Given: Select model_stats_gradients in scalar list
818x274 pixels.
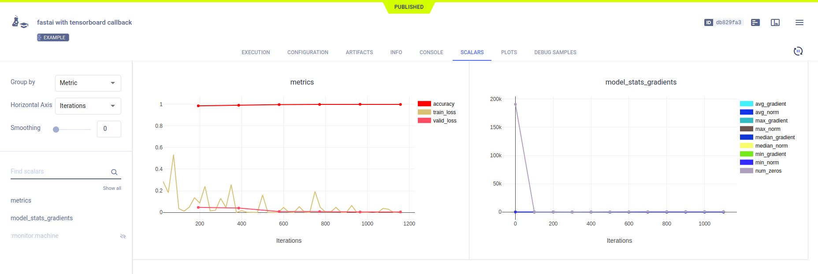Looking at the screenshot, I should pyautogui.click(x=42, y=218).
